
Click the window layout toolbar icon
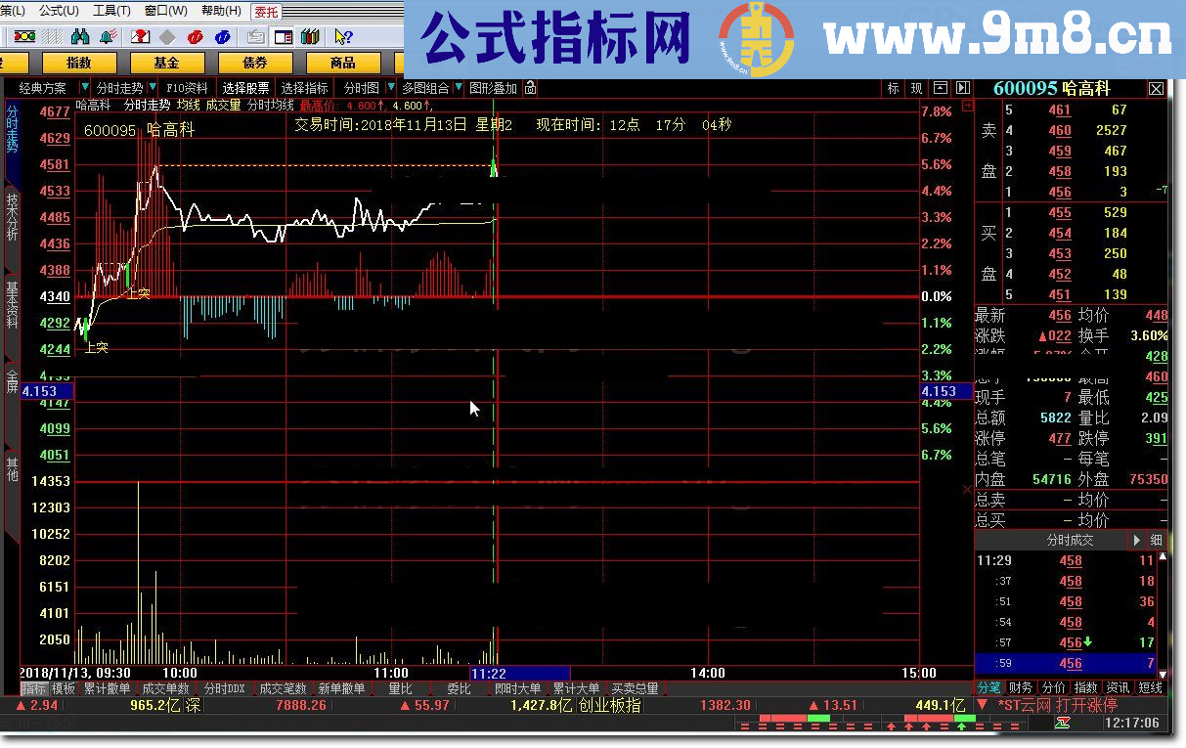pyautogui.click(x=284, y=37)
